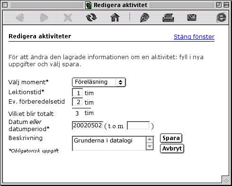Click the Internet Explorer logo icon

click(x=221, y=18)
